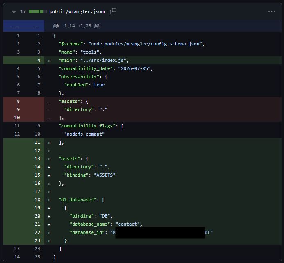The height and width of the screenshot is (263, 284).
Task: Click old line number 8 of removed assets
Action: click(18, 101)
